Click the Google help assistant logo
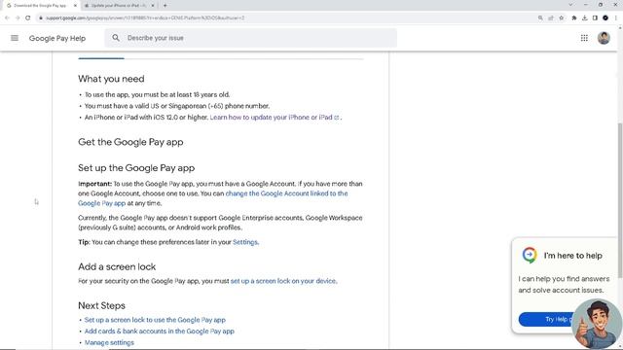The height and width of the screenshot is (350, 623). 530,255
